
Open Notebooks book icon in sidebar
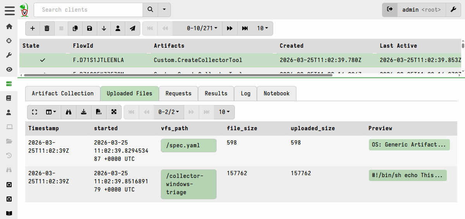pyautogui.click(x=9, y=98)
